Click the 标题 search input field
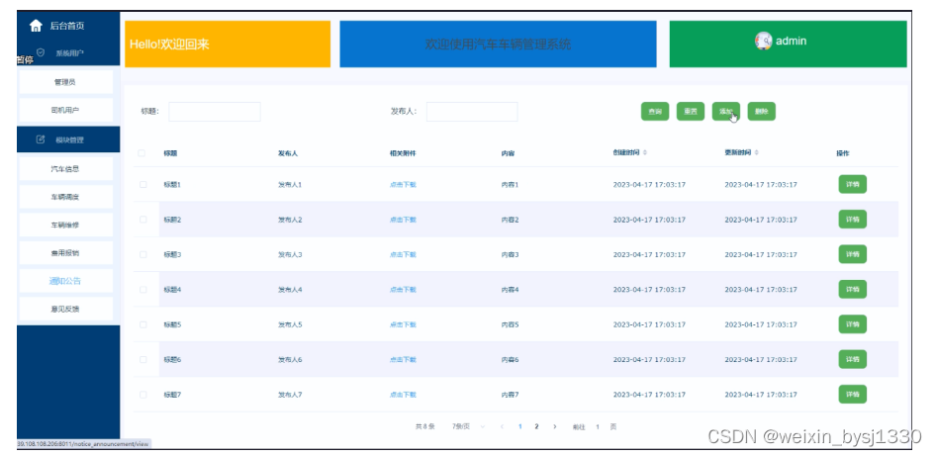Image resolution: width=937 pixels, height=456 pixels. click(215, 111)
